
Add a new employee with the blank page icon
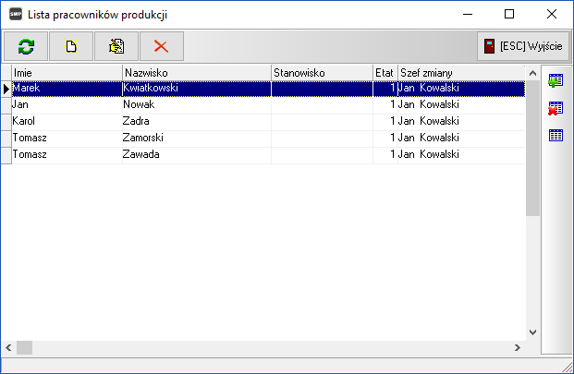[71, 46]
